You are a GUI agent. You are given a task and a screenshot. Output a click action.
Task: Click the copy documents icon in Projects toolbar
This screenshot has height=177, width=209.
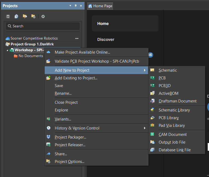16,16
